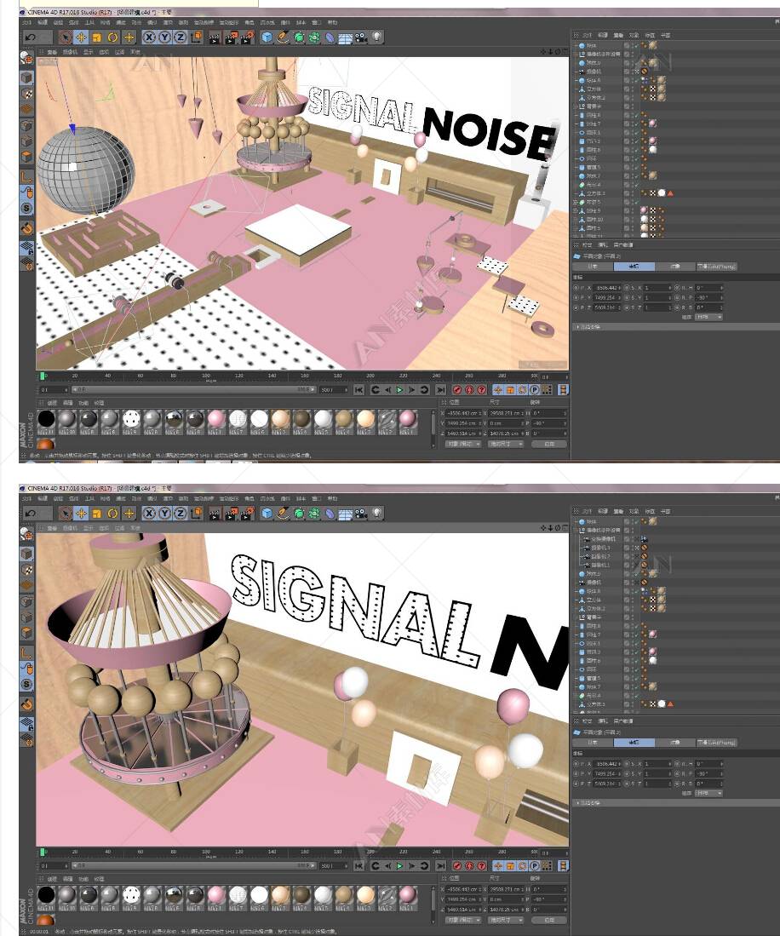Click the 应用 button in the upper coordinate manager
This screenshot has width=780, height=936.
click(549, 444)
